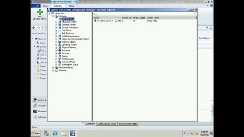Select Mobile Device Computer System item
Image resolution: width=244 pixels, height=137 pixels.
(x=75, y=39)
